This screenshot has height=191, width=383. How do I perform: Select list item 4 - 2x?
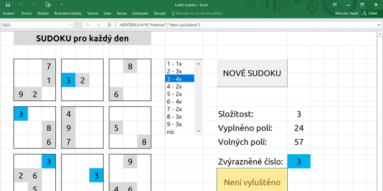pos(180,86)
